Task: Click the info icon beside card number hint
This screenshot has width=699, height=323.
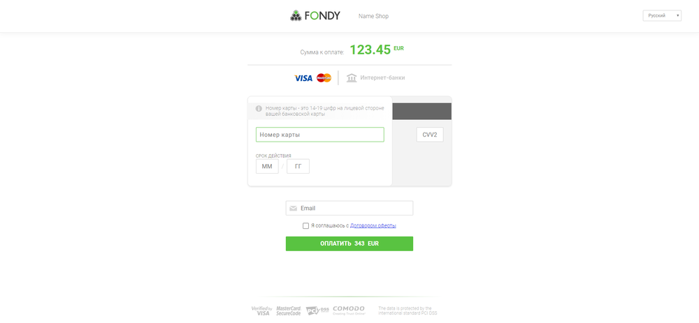Action: (x=259, y=108)
